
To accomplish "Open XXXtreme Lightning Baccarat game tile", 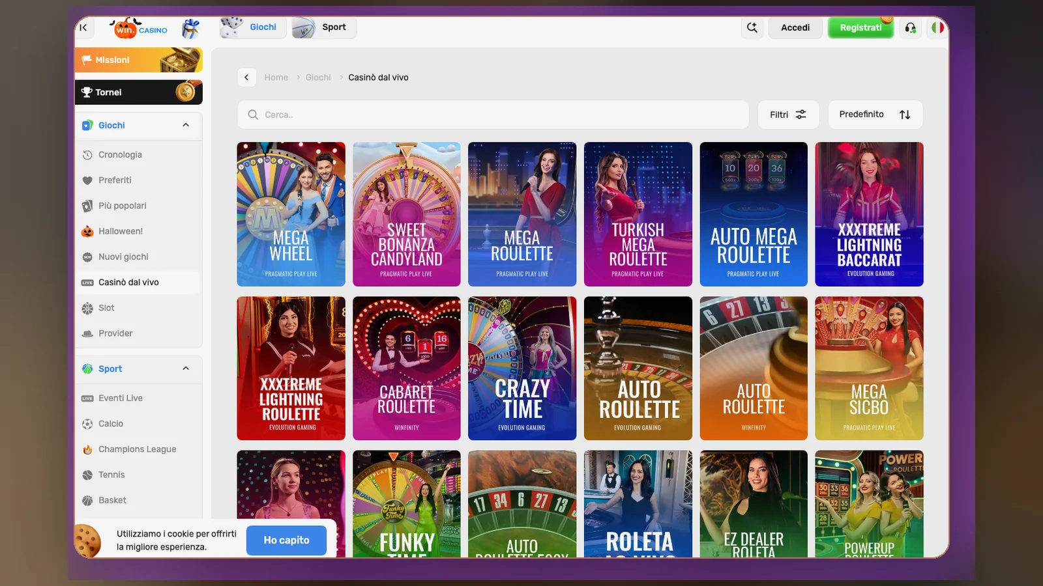I will [869, 214].
